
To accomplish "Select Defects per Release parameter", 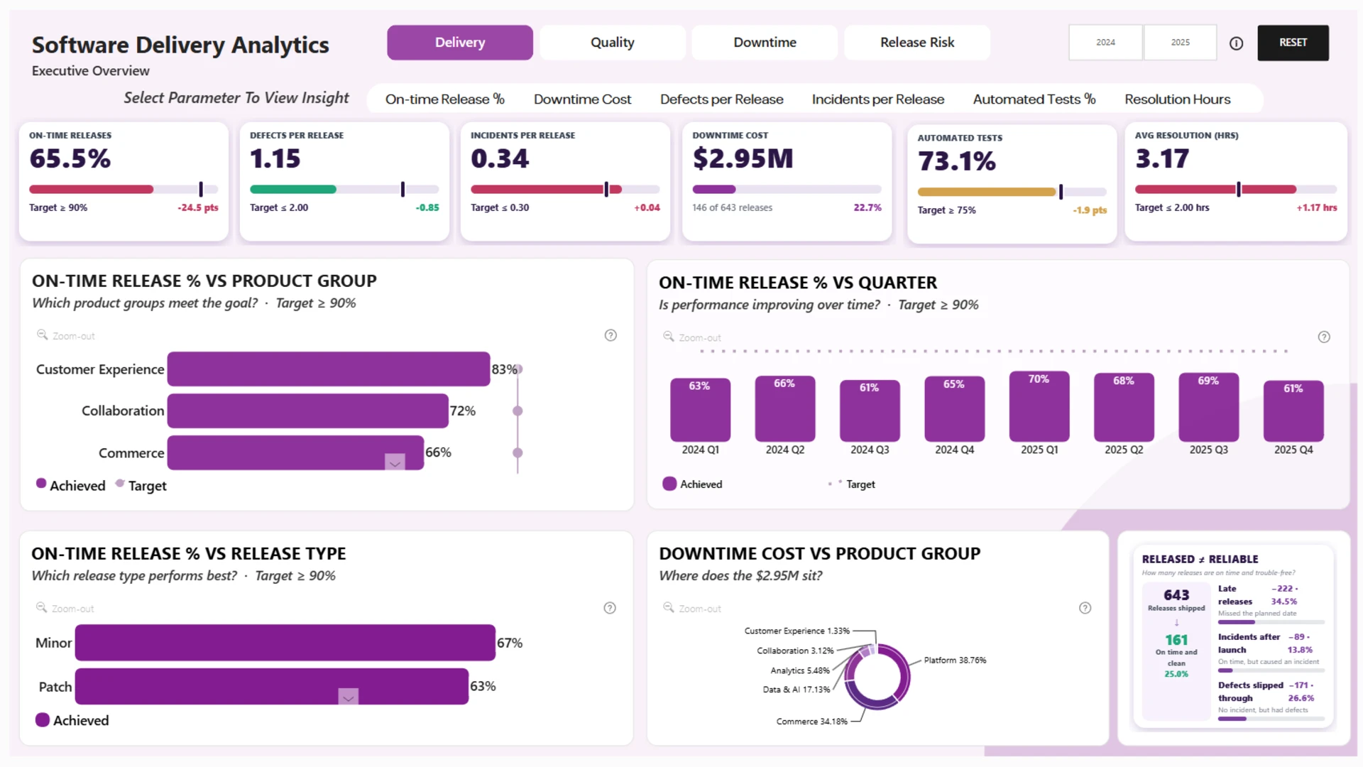I will pos(721,99).
